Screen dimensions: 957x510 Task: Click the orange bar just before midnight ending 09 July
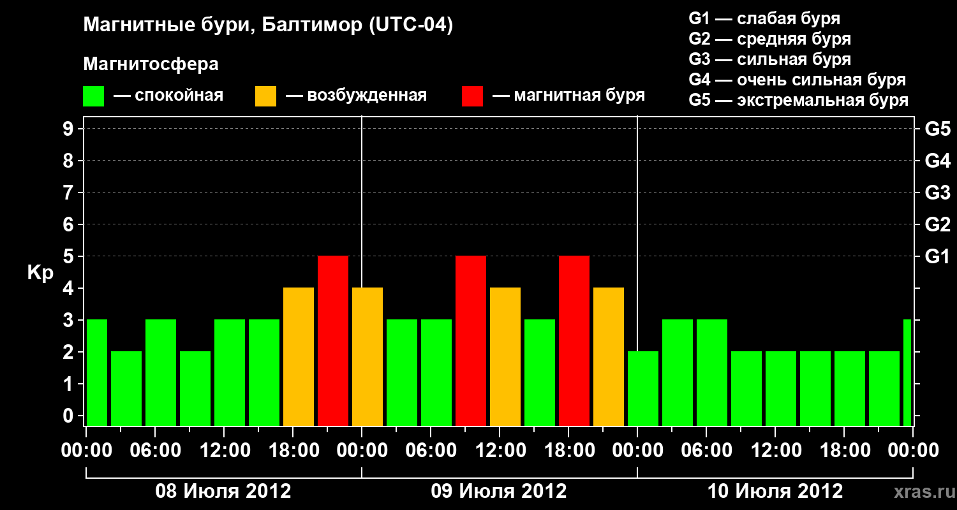pos(609,357)
